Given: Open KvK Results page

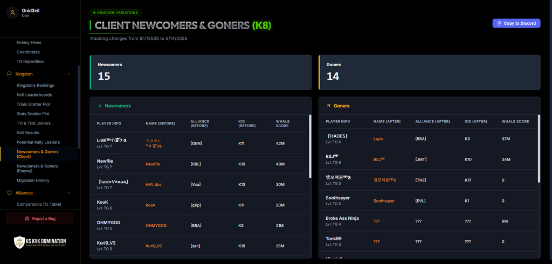Looking at the screenshot, I should (x=28, y=133).
